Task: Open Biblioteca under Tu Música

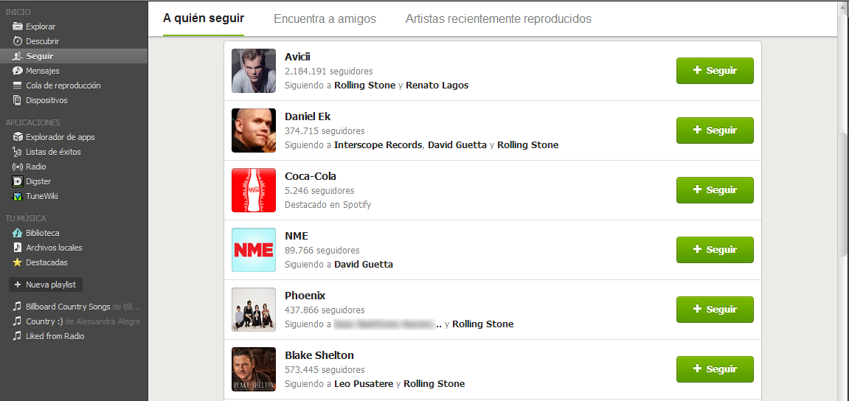Action: (x=42, y=233)
